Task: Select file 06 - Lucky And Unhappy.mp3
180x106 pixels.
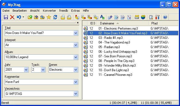Action: pyautogui.click(x=131, y=52)
